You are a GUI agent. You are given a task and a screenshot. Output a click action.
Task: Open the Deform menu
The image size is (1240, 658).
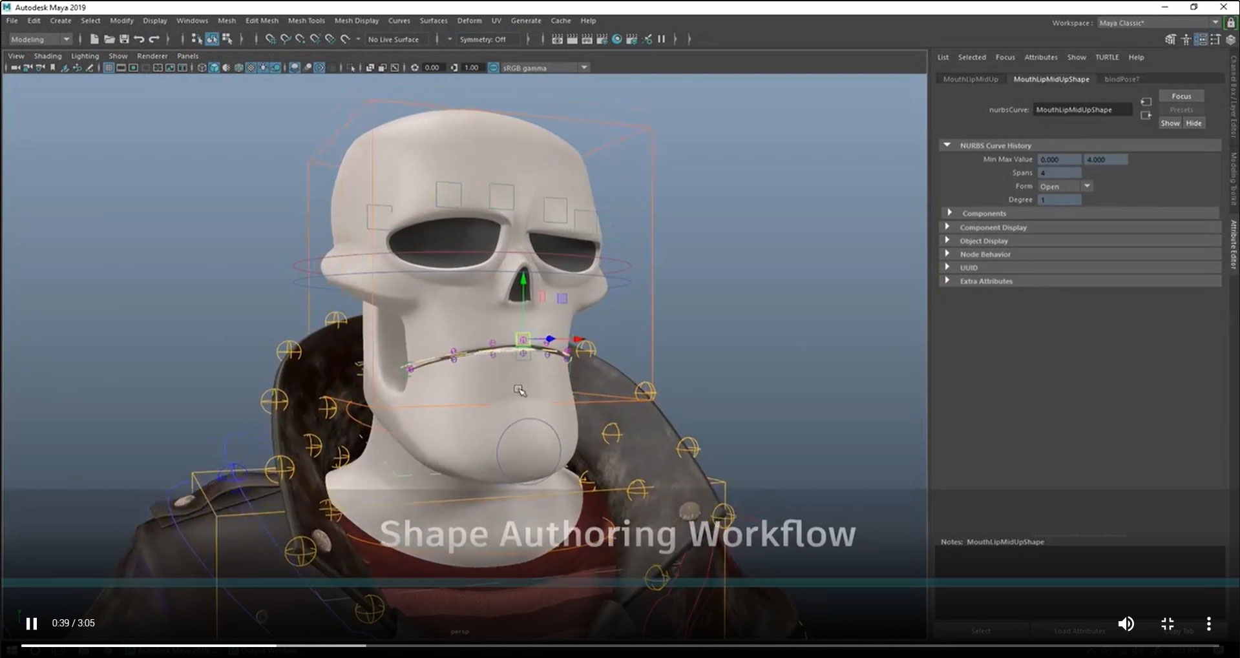[469, 21]
